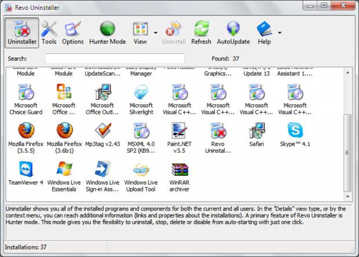The height and width of the screenshot is (257, 359).
Task: Focus the Search input field
Action: (x=115, y=59)
